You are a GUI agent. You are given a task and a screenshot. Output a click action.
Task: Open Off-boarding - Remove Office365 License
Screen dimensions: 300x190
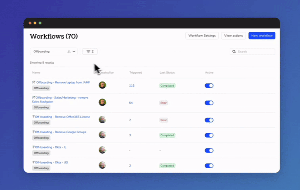coord(62,117)
